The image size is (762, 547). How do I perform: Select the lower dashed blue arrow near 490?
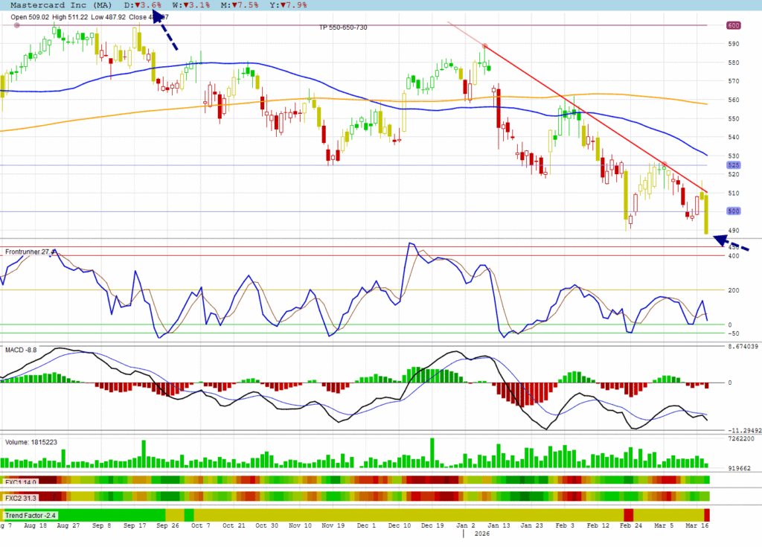coord(731,243)
